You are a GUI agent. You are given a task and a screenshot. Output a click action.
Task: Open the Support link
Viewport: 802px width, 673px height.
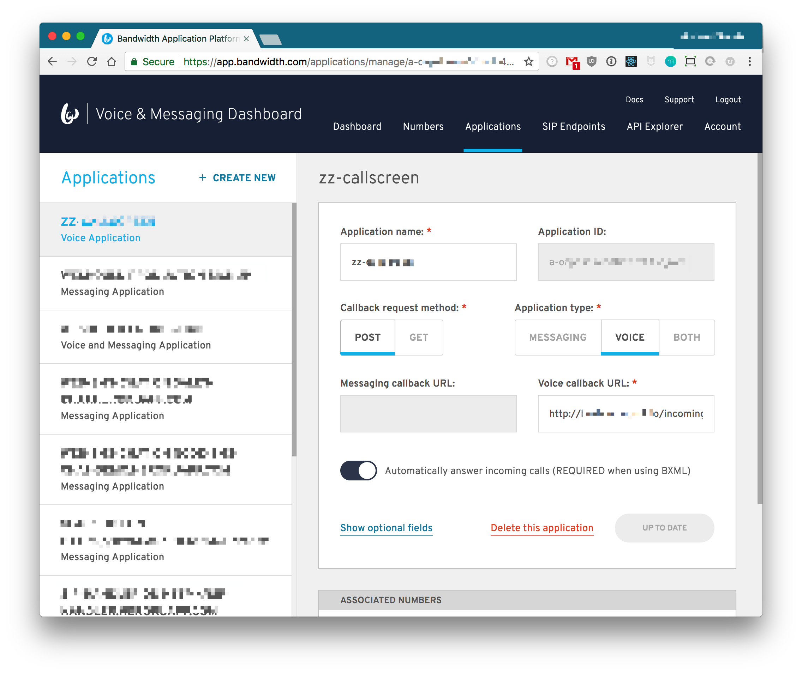point(679,99)
